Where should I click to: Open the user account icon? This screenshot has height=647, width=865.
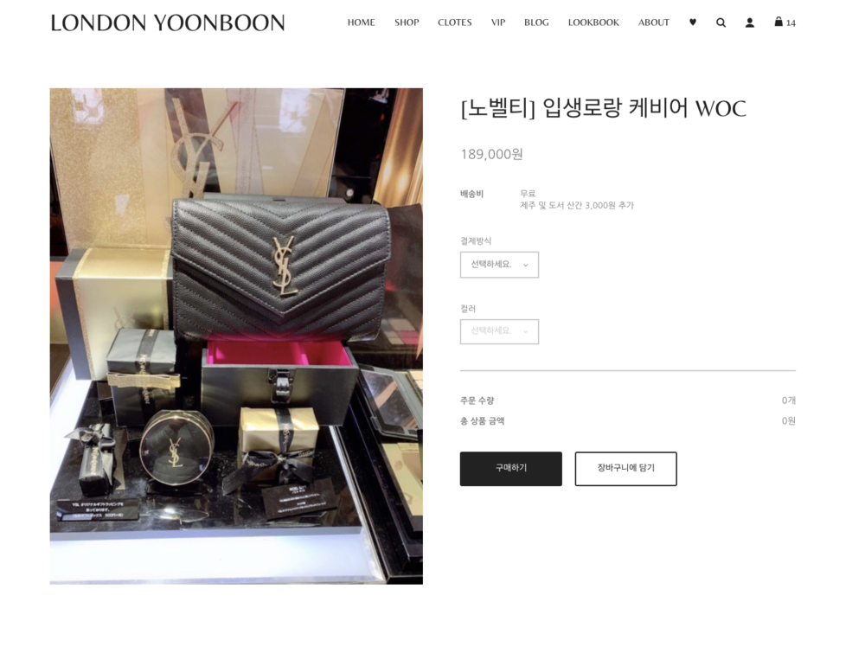pos(750,22)
